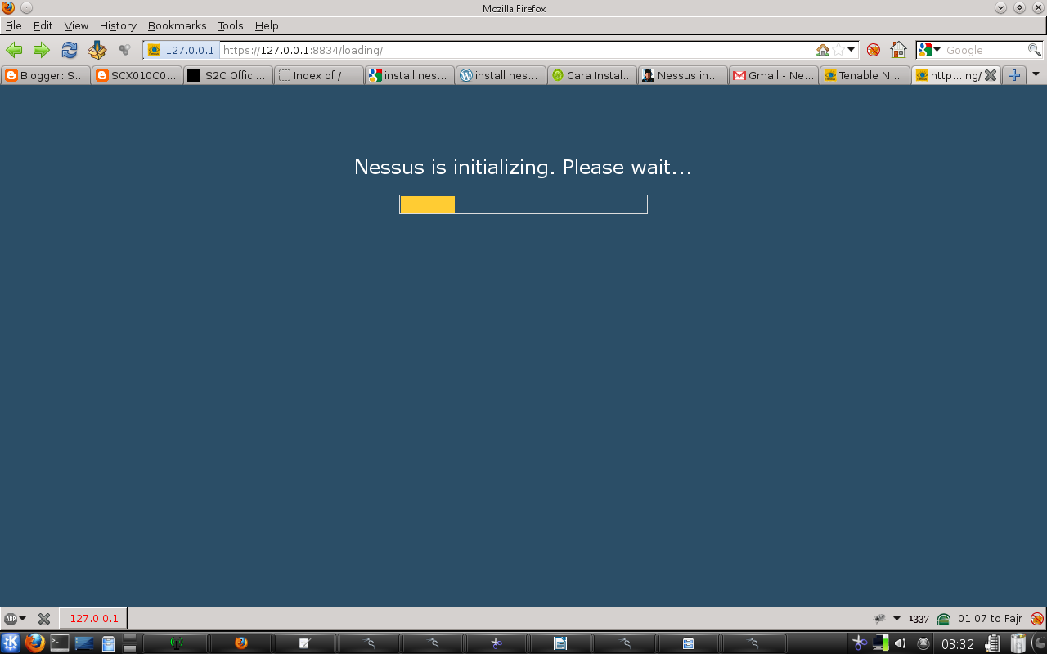
Task: Open the dropdown arrow beside spider icon
Action: point(896,619)
